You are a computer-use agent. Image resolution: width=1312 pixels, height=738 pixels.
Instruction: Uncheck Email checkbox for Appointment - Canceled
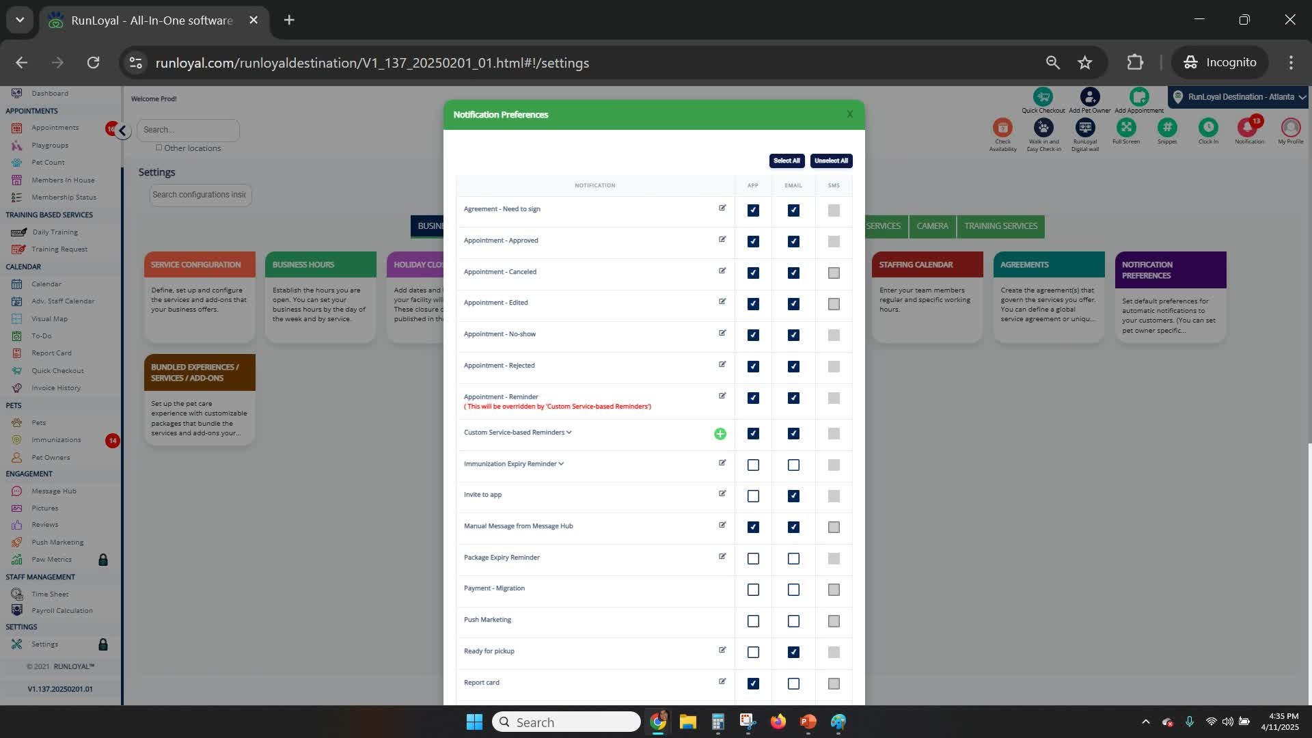(x=793, y=273)
